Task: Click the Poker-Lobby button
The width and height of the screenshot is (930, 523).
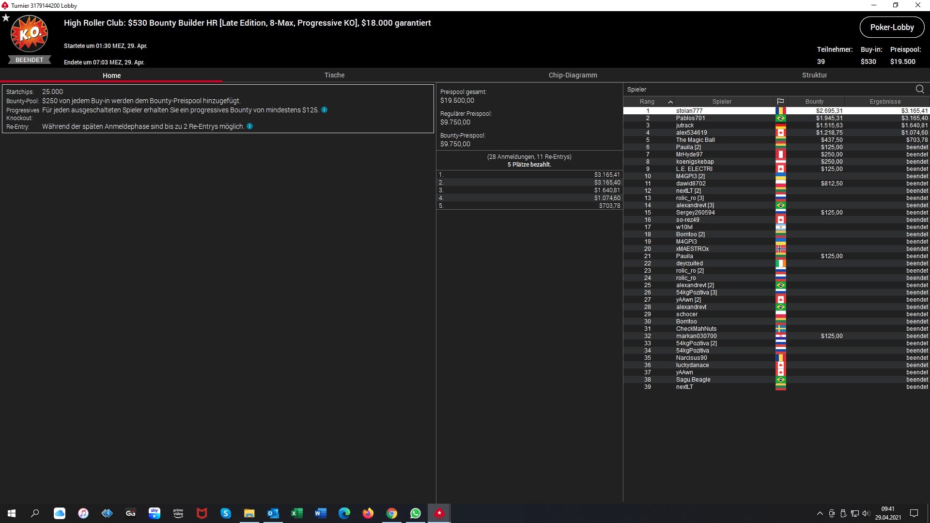Action: click(x=892, y=27)
